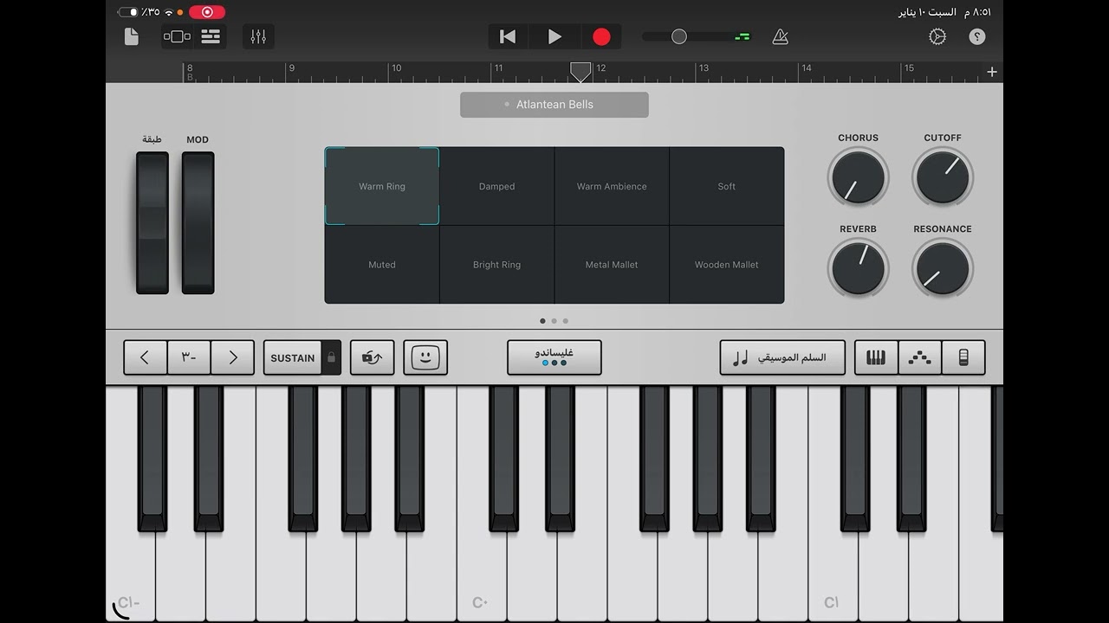Select the Warm Ring sound pad
The image size is (1109, 623).
[x=382, y=186]
